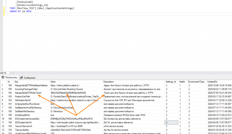Open the Сообщения tab
The image size is (232, 134).
28,78
